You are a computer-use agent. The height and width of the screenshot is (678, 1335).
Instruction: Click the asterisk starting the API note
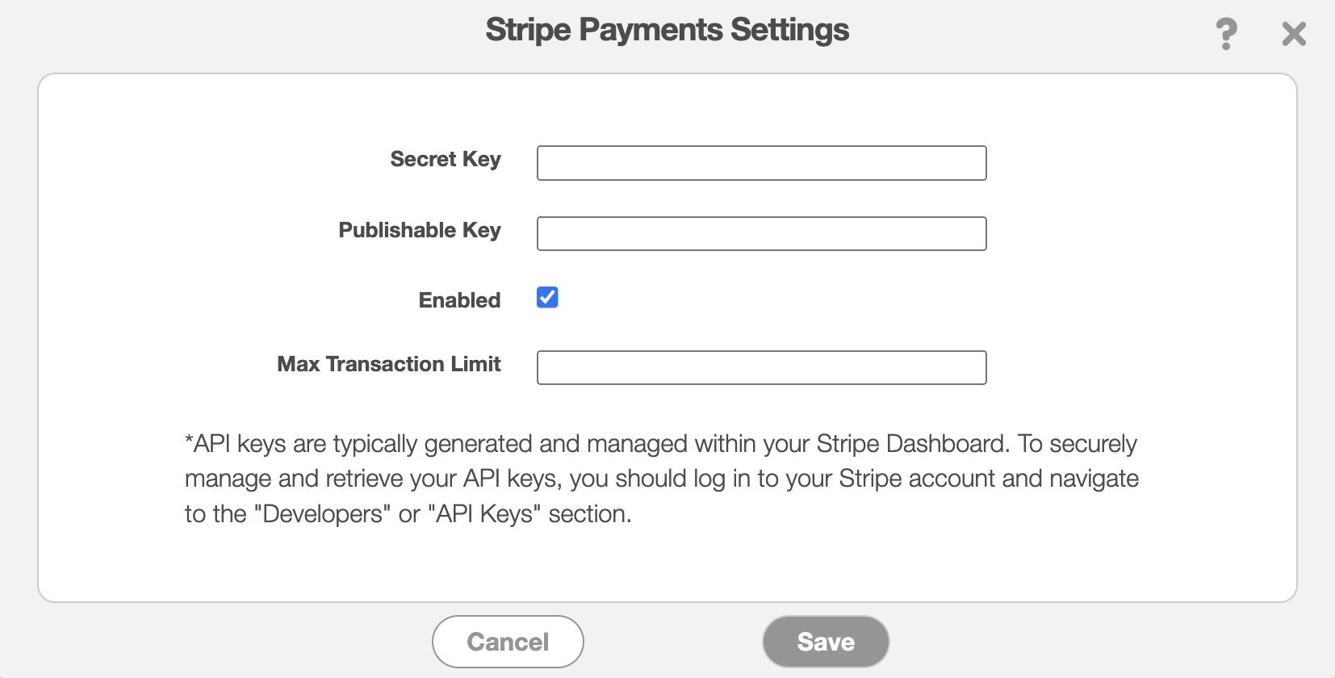point(189,442)
